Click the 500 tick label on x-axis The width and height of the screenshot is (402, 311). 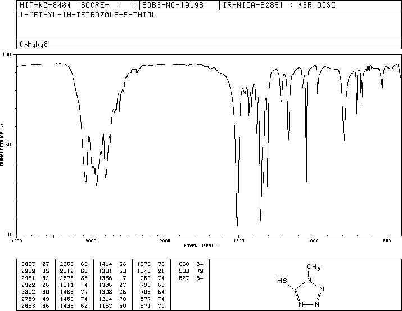[x=387, y=241]
